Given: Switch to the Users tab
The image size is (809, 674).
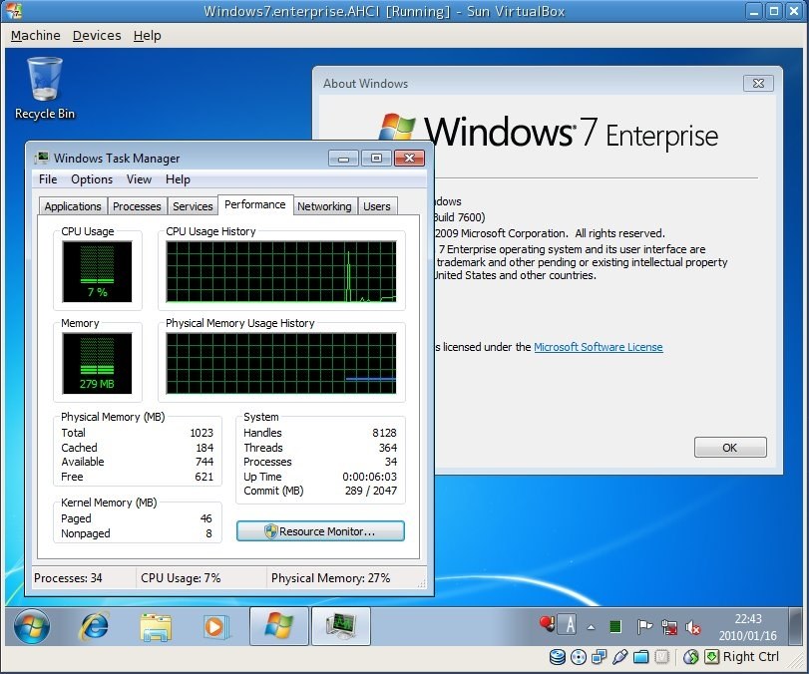Looking at the screenshot, I should point(377,206).
